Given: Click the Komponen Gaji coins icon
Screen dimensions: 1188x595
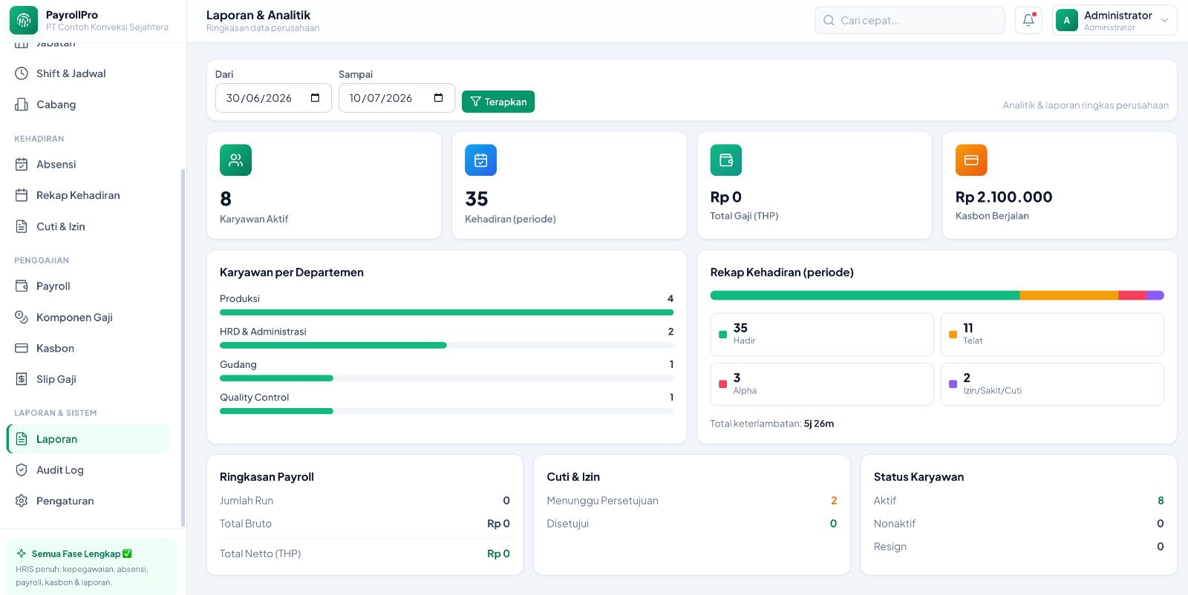Looking at the screenshot, I should coord(22,317).
